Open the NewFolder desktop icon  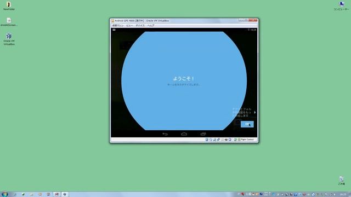9,6
